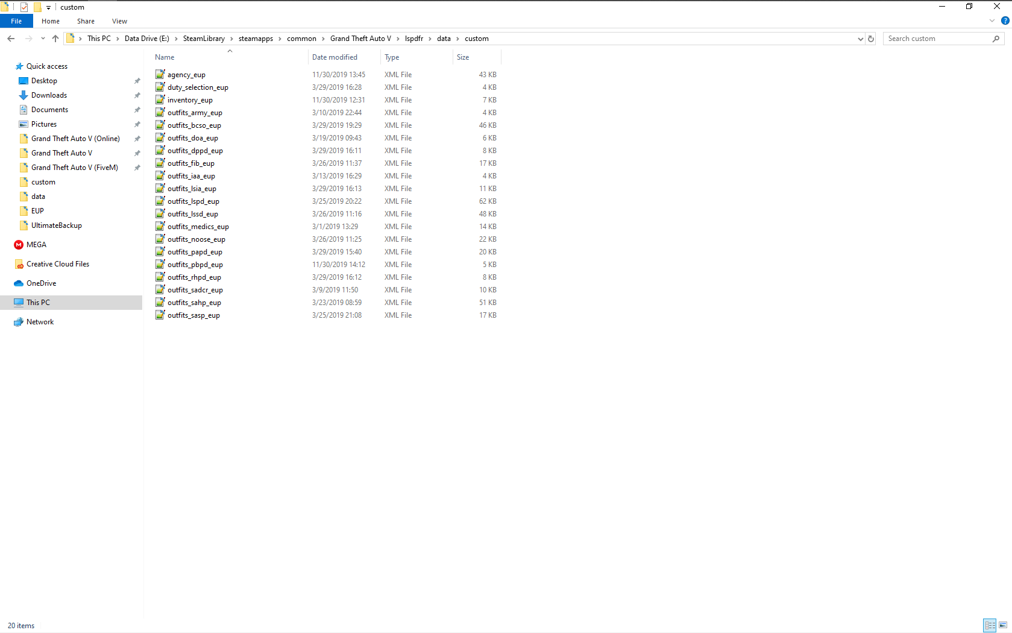
Task: Click the MEGA icon in sidebar
Action: point(19,245)
